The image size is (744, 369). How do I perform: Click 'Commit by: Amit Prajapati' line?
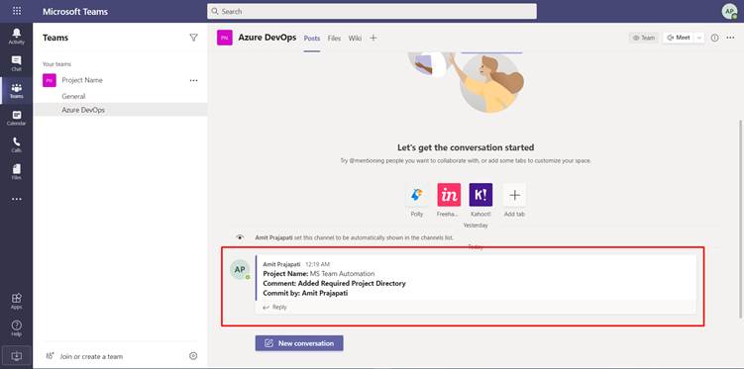305,293
